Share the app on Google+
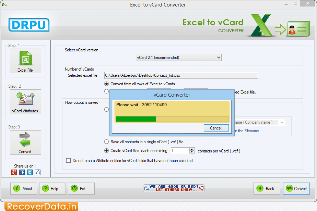Viewport: 317px width, 211px height. [x=14, y=172]
